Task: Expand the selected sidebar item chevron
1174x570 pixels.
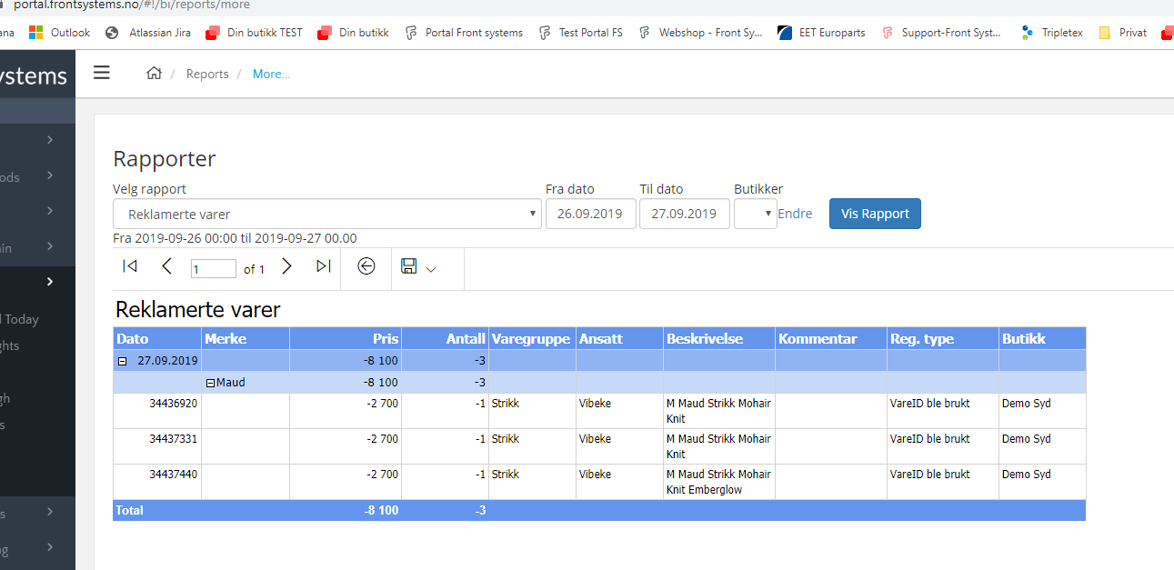Action: click(x=50, y=282)
